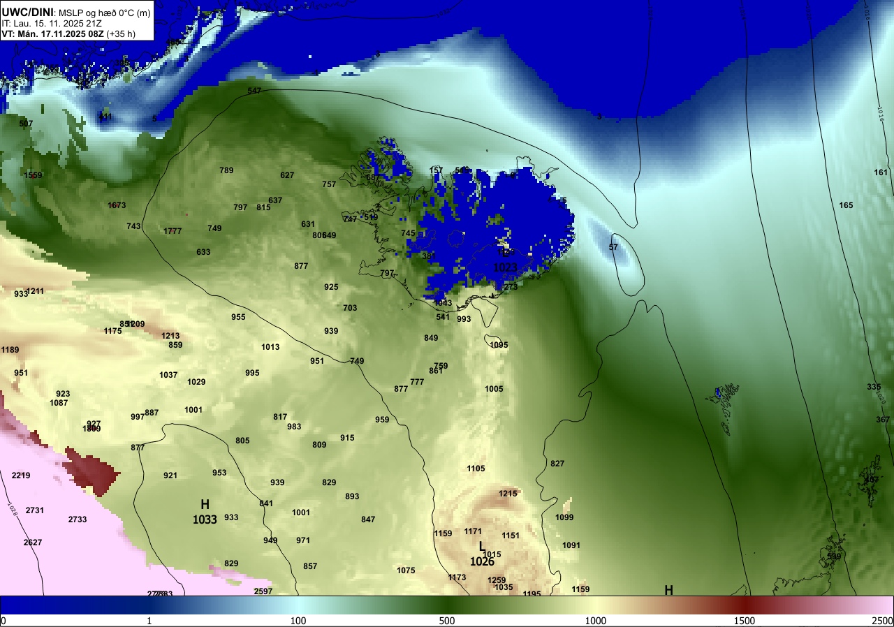Click the 'L 1026' low pressure marker
This screenshot has width=894, height=627.
(x=482, y=554)
